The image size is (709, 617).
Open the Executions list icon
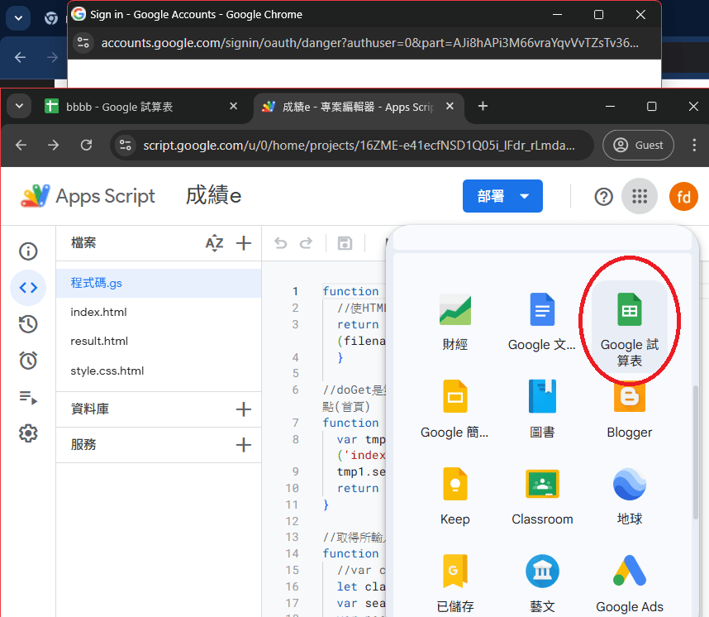pos(28,397)
